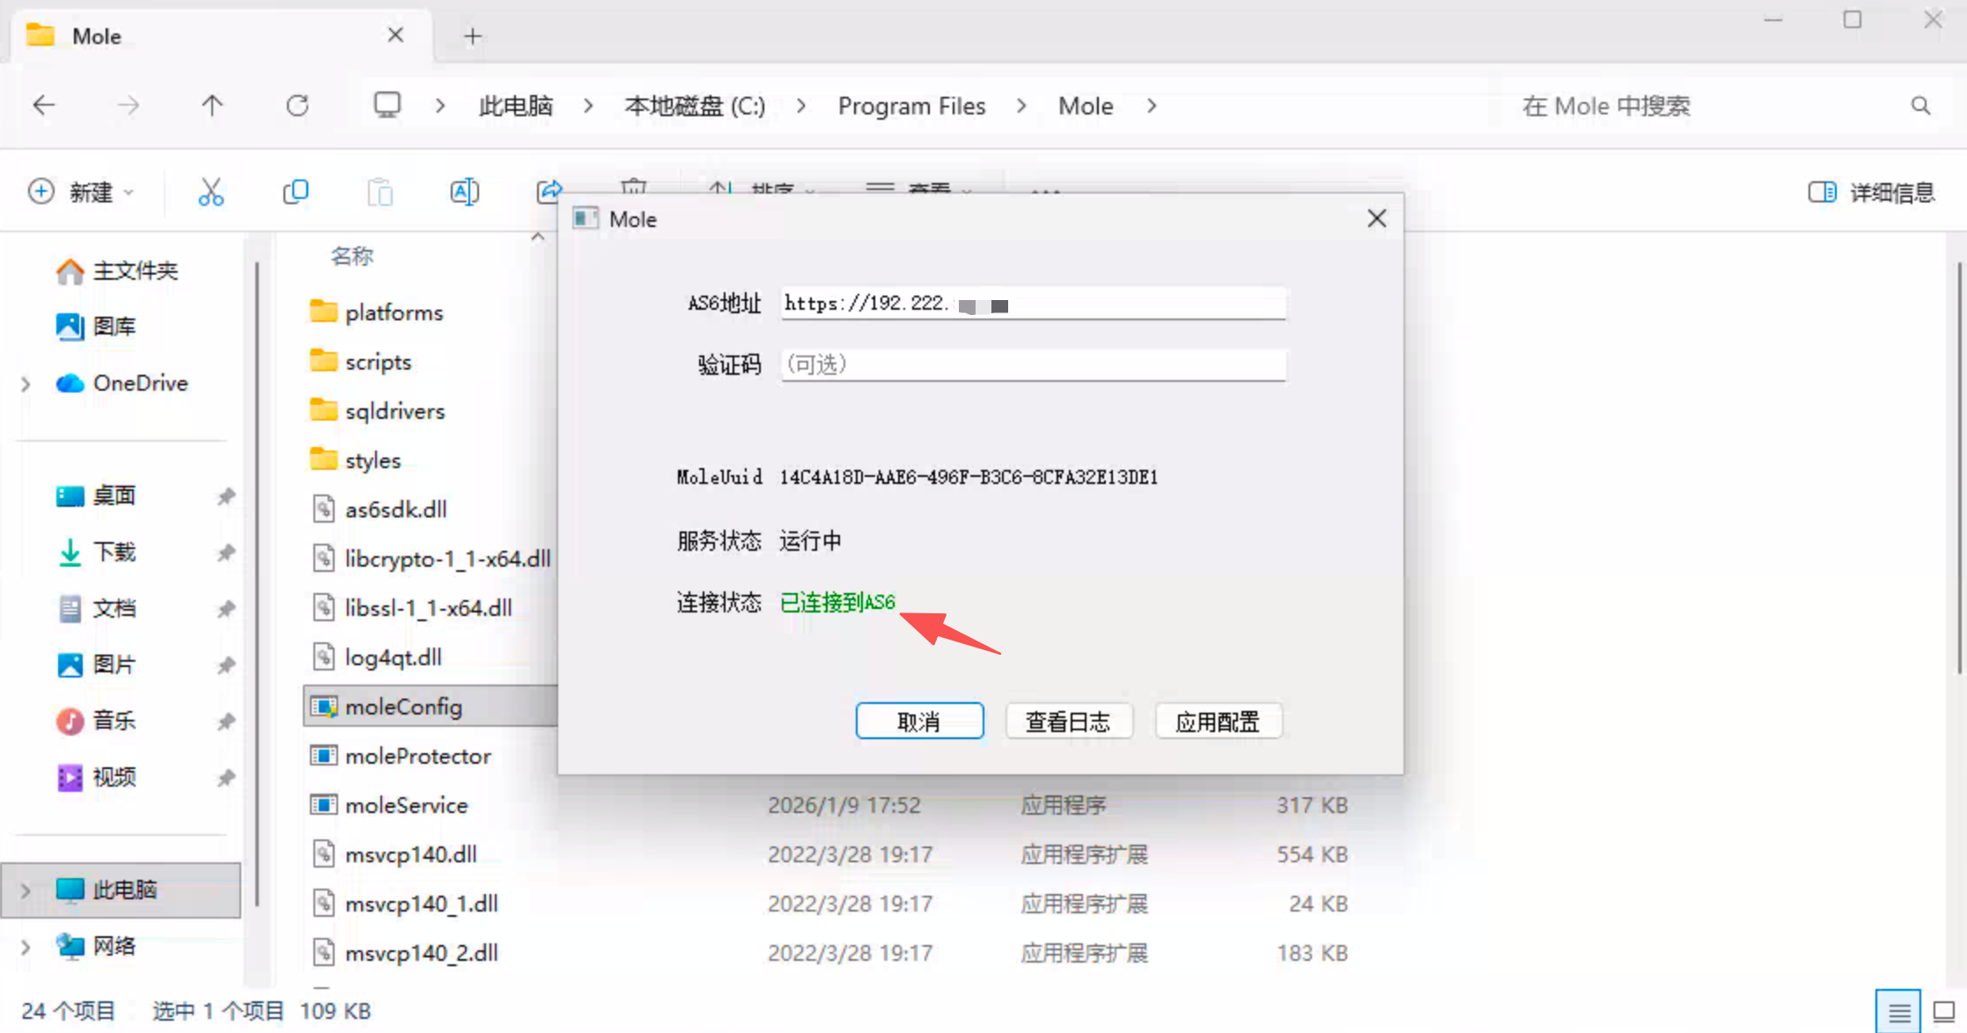Expand the 网络 tree node

point(26,947)
